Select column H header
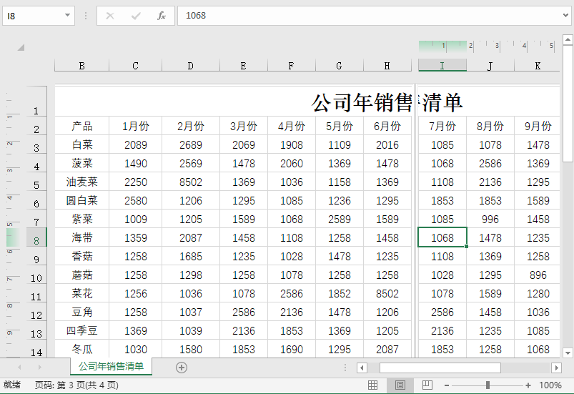 (x=387, y=66)
